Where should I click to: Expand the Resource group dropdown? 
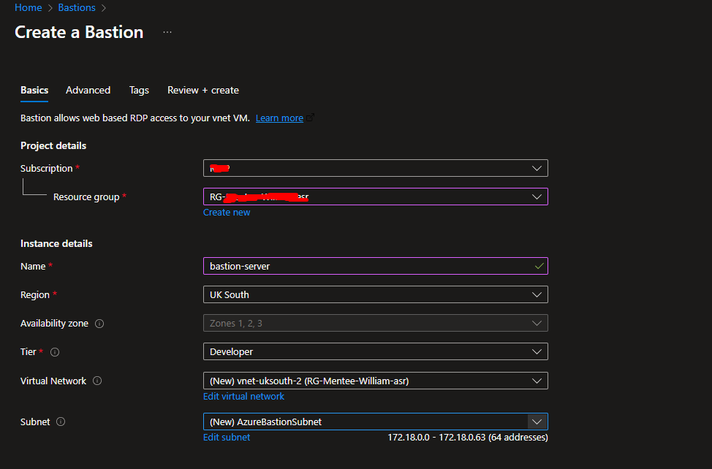coord(375,197)
